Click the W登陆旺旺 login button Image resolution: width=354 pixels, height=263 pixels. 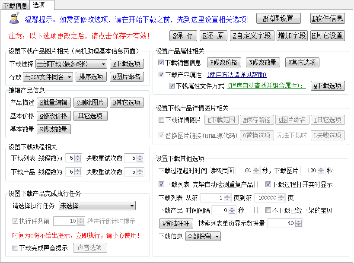pos(176,224)
